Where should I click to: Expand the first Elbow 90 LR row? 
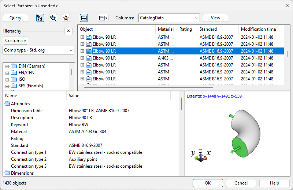coord(82,37)
